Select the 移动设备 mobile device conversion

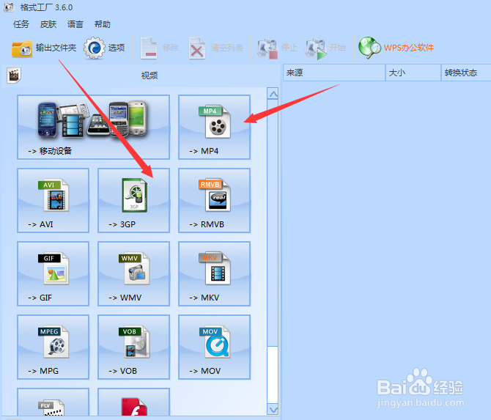pyautogui.click(x=93, y=127)
